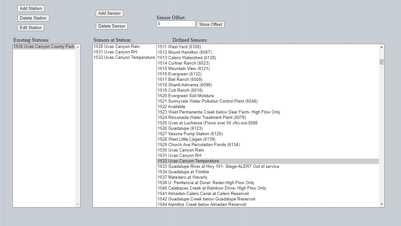Select 1544 Alamitos Creek below Almaden Reservoir
Image resolution: width=401 pixels, height=226 pixels.
click(x=202, y=205)
